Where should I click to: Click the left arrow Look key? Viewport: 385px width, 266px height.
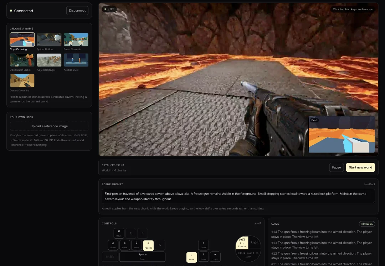click(x=191, y=257)
